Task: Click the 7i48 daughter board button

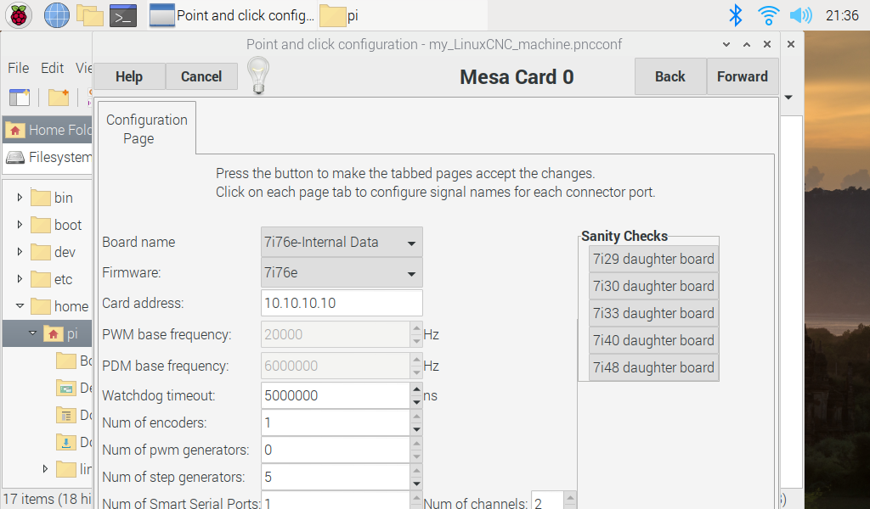Action: (x=653, y=368)
